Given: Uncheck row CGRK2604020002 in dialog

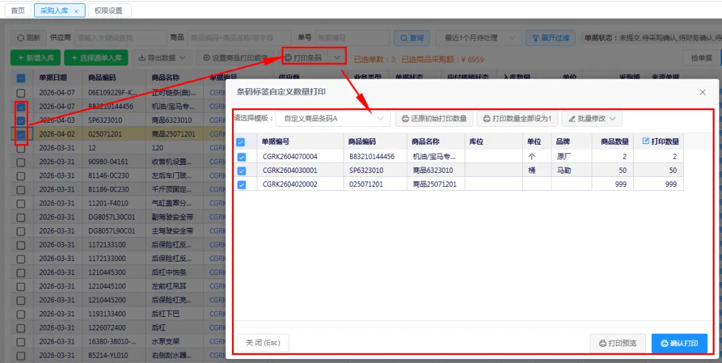Looking at the screenshot, I should tap(241, 184).
